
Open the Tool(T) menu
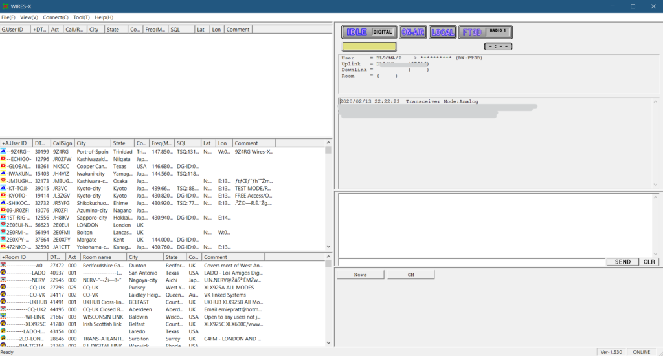tap(81, 17)
